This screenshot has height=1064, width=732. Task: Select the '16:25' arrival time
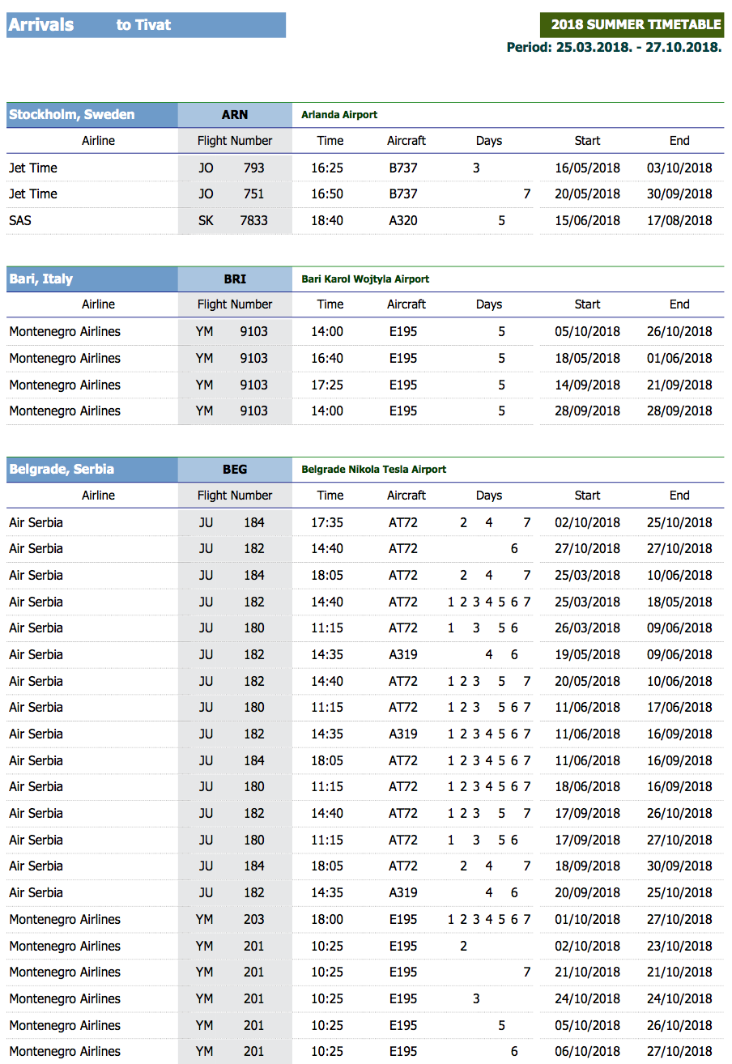[327, 168]
